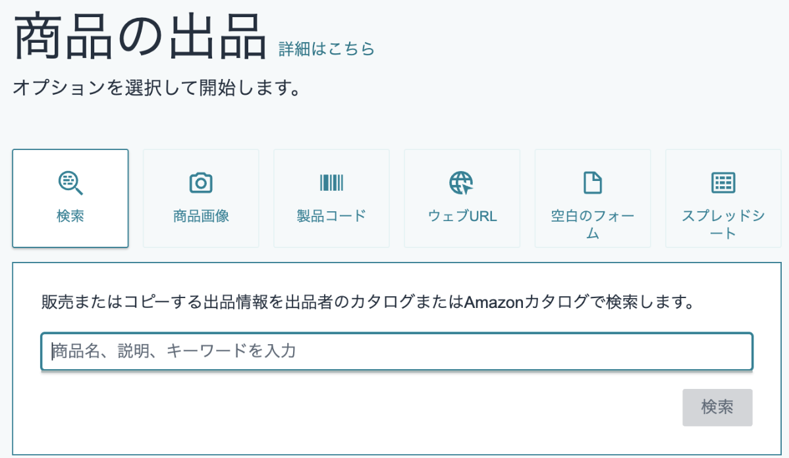
Task: Click the blank document icon
Action: (592, 182)
